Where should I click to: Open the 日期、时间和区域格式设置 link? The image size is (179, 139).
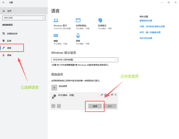152,27
